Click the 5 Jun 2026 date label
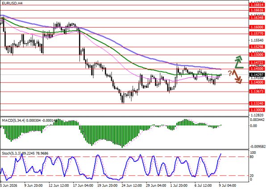Screen dimensions: 266x189 coord(9,185)
